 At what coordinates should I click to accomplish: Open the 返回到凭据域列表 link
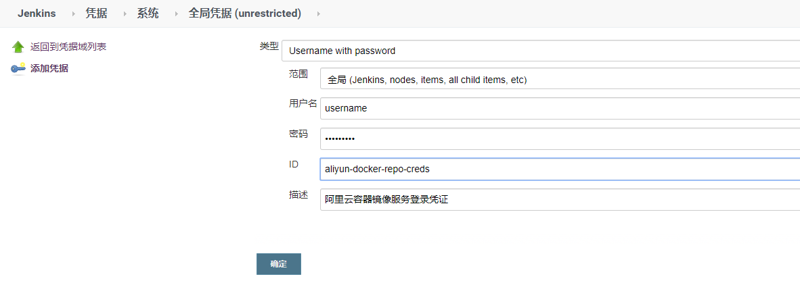tap(68, 47)
